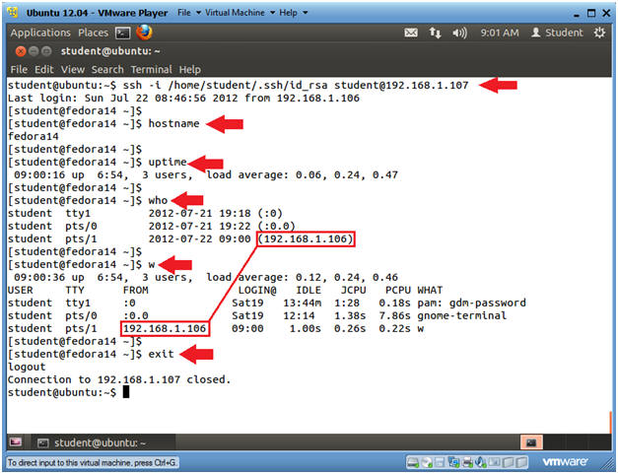Click the 'Last login: Sun Jul 22' line

pos(183,99)
